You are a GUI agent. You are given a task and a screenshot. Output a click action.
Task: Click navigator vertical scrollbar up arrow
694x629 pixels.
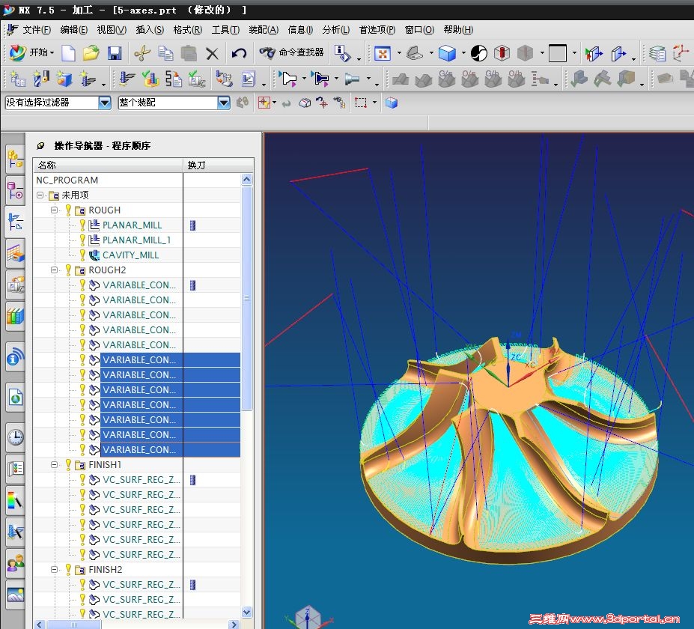point(246,179)
